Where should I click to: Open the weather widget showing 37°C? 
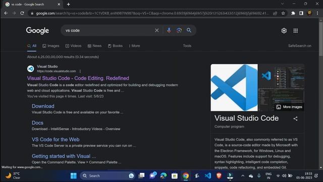pyautogui.click(x=13, y=176)
